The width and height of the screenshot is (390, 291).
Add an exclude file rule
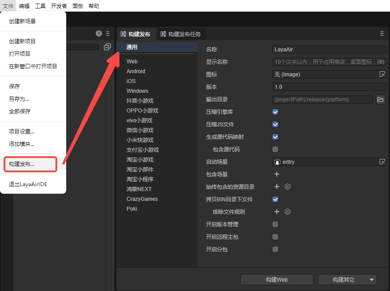tap(276, 212)
